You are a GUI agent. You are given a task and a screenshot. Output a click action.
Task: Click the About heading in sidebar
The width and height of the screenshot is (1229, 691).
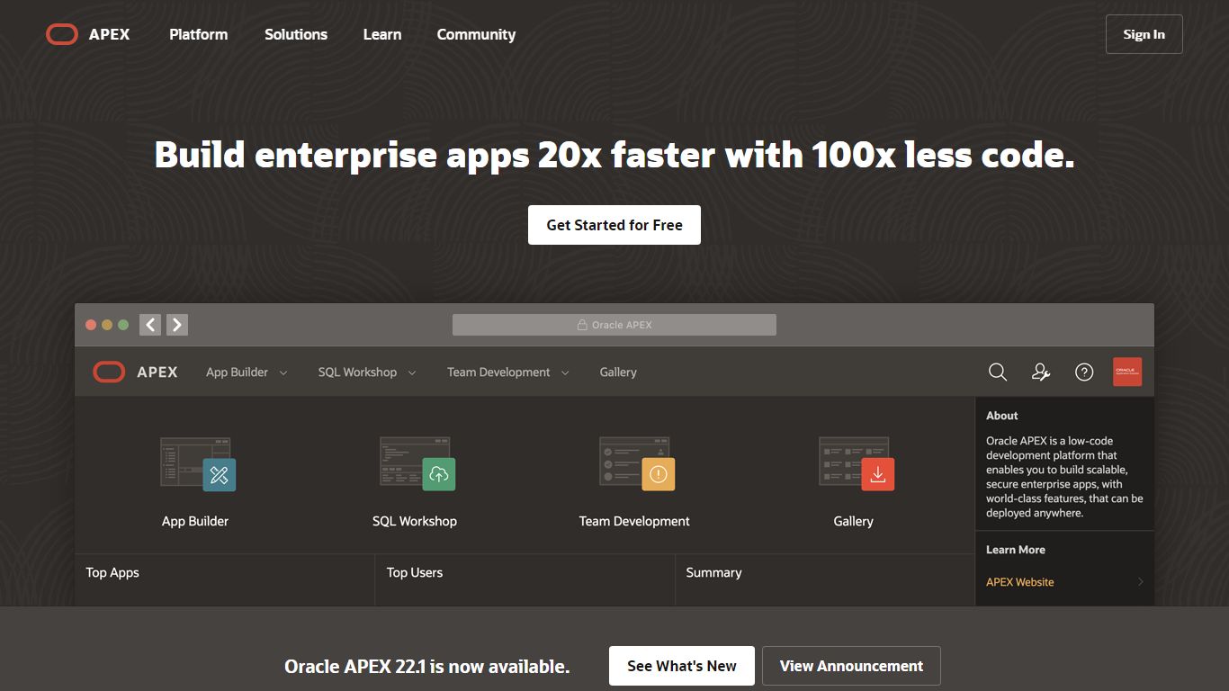[x=1002, y=416]
